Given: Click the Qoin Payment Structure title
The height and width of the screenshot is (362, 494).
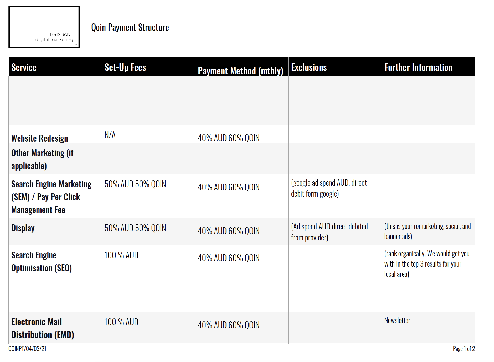Looking at the screenshot, I should point(130,27).
